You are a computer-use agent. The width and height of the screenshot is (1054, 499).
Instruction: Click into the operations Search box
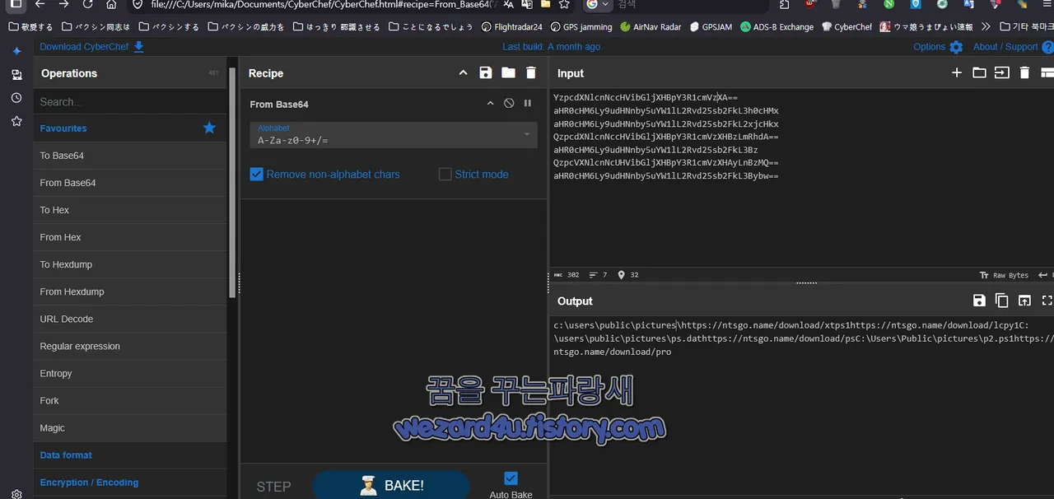[x=129, y=102]
